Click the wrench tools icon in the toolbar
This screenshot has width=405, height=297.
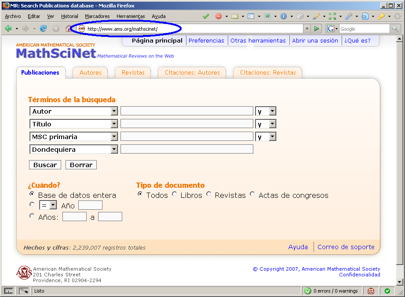point(348,16)
